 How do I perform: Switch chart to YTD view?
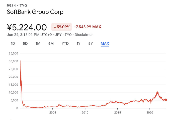(x=65, y=43)
